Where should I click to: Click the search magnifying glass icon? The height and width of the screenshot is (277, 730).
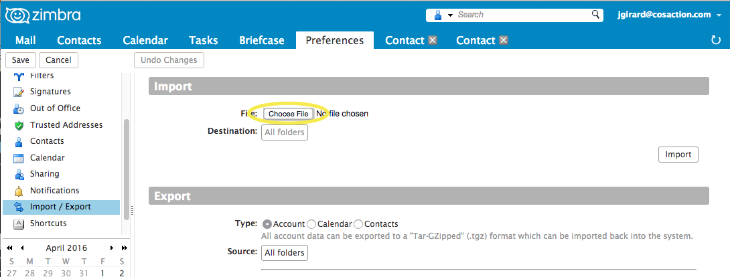click(595, 15)
